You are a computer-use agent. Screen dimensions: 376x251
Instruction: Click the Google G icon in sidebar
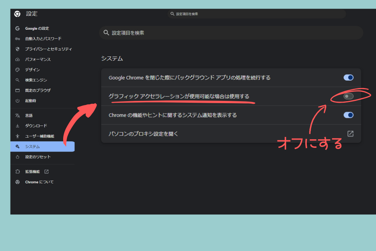click(x=17, y=28)
